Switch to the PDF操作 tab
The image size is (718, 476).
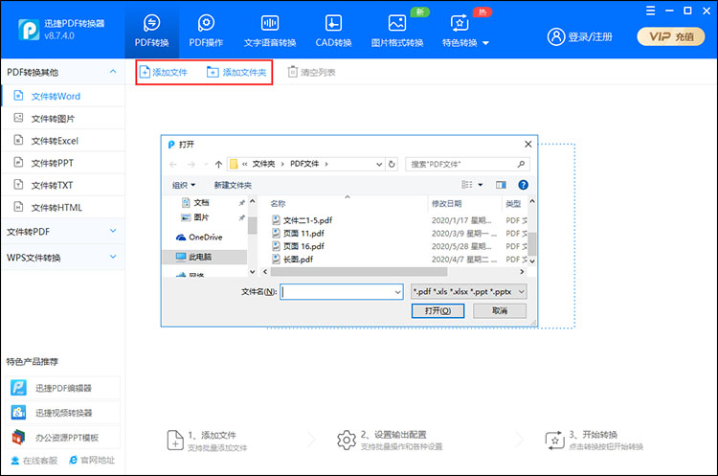206,31
